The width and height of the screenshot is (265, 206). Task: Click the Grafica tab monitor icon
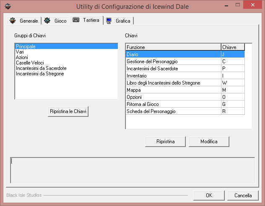tap(109, 21)
